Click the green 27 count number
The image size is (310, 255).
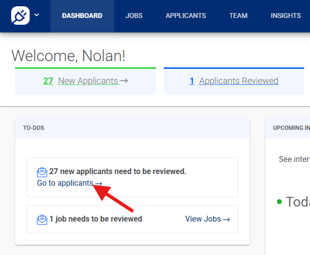click(48, 81)
